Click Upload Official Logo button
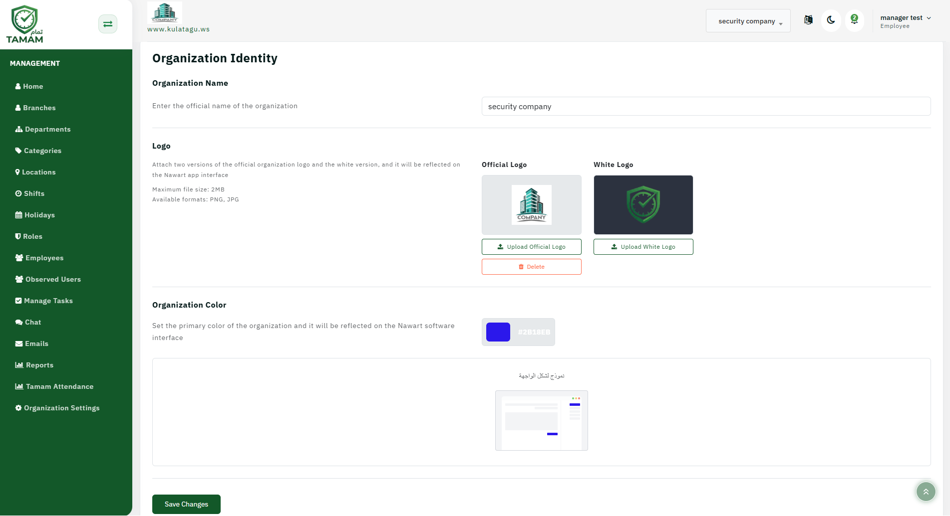This screenshot has width=950, height=516. [532, 247]
